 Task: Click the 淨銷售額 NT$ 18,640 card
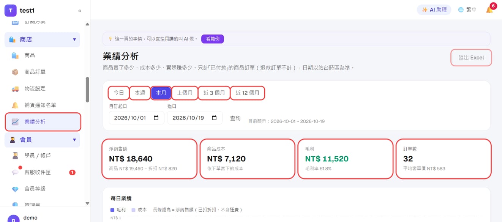(x=150, y=159)
